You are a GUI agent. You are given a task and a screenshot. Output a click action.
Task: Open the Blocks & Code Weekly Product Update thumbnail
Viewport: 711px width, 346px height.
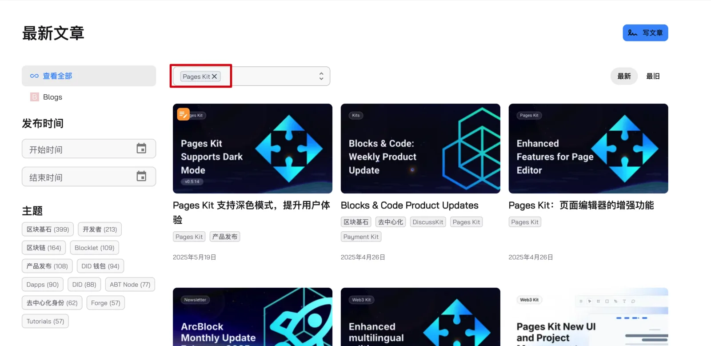pos(420,149)
